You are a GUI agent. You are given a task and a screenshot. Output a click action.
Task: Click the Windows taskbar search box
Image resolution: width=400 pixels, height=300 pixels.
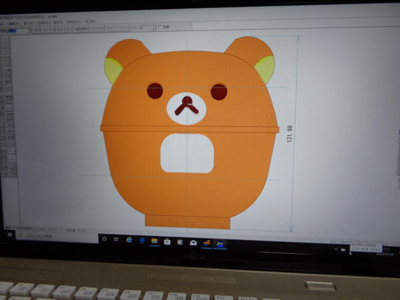57,236
